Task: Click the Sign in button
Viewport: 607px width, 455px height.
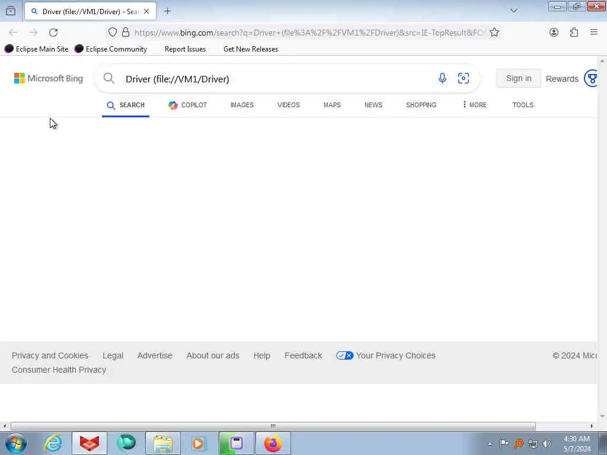Action: click(519, 79)
